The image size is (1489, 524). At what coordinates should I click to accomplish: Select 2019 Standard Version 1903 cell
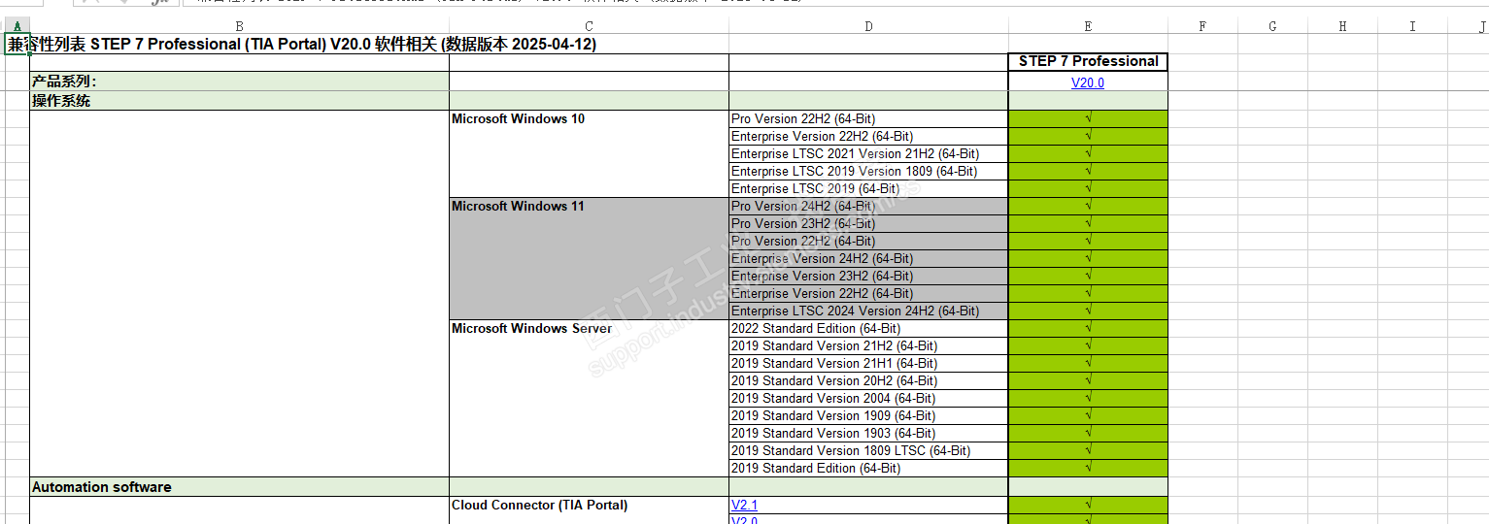(868, 434)
